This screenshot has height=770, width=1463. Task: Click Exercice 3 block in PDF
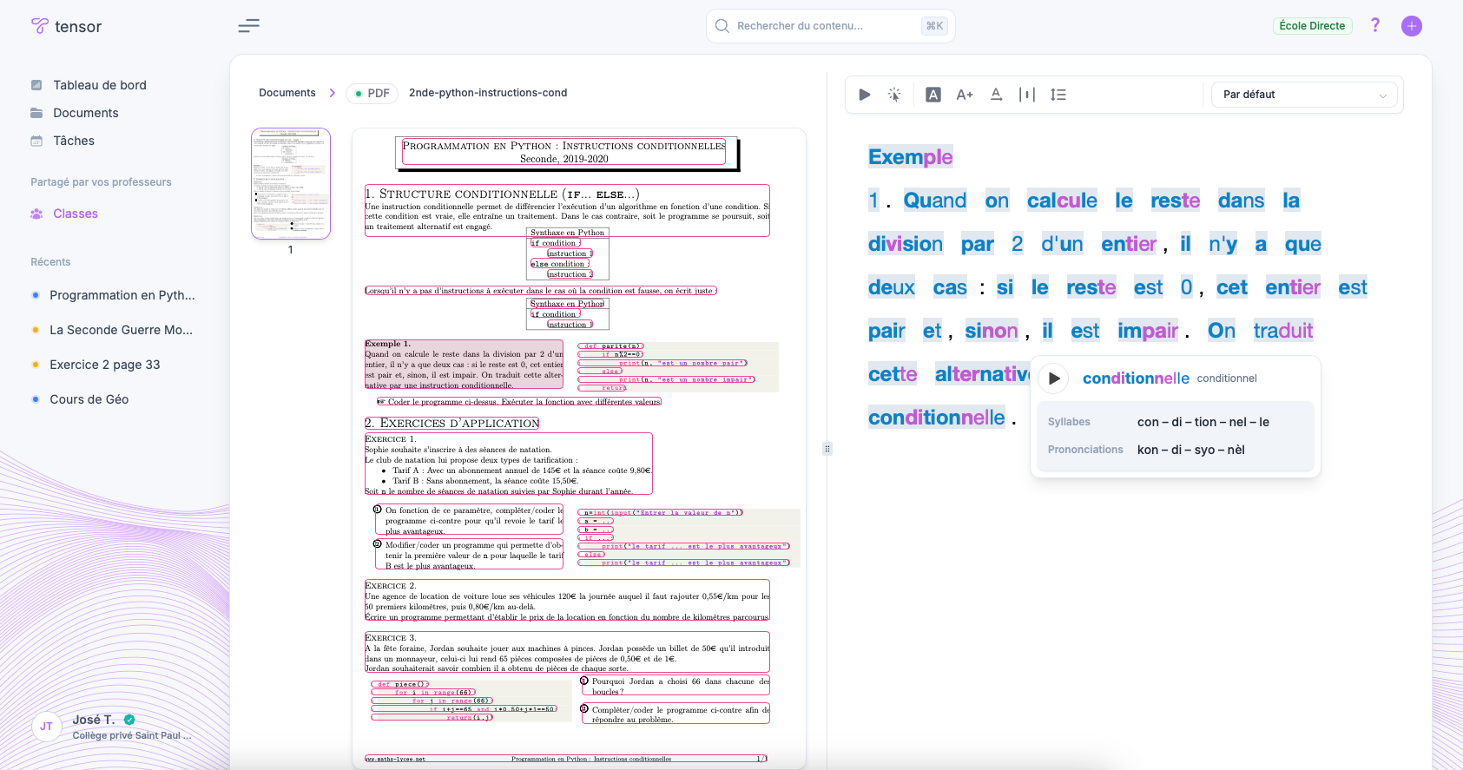click(x=567, y=652)
